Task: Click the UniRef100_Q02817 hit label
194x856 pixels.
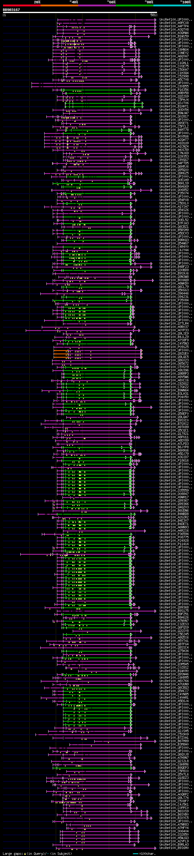Action: (x=174, y=116)
